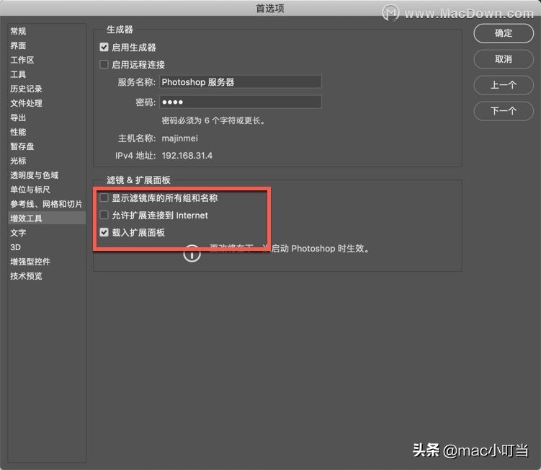Advance to next panel with 下一个

pos(504,111)
